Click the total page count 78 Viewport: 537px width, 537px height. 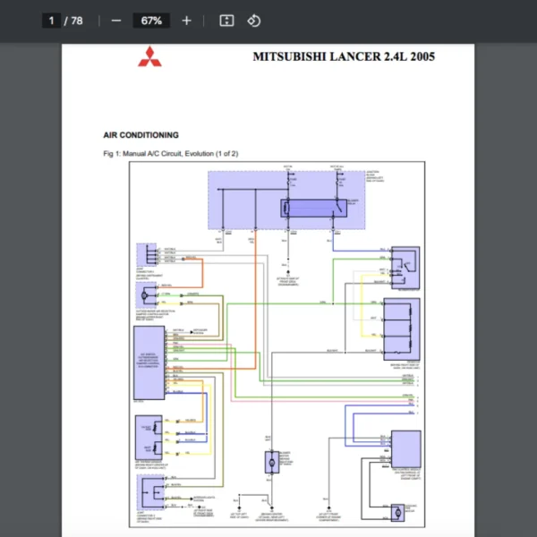point(77,20)
